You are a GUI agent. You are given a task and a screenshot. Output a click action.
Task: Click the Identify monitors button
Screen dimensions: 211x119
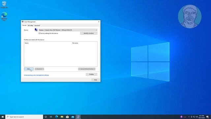pyautogui.click(x=89, y=33)
